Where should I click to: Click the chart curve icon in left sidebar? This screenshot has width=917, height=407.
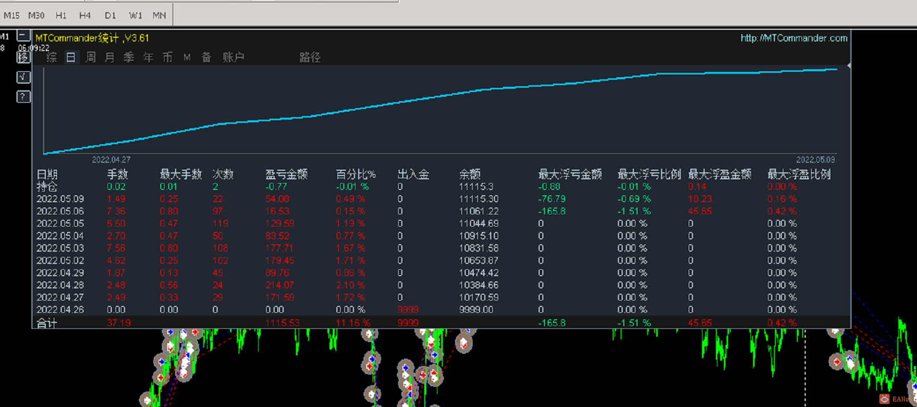click(23, 77)
